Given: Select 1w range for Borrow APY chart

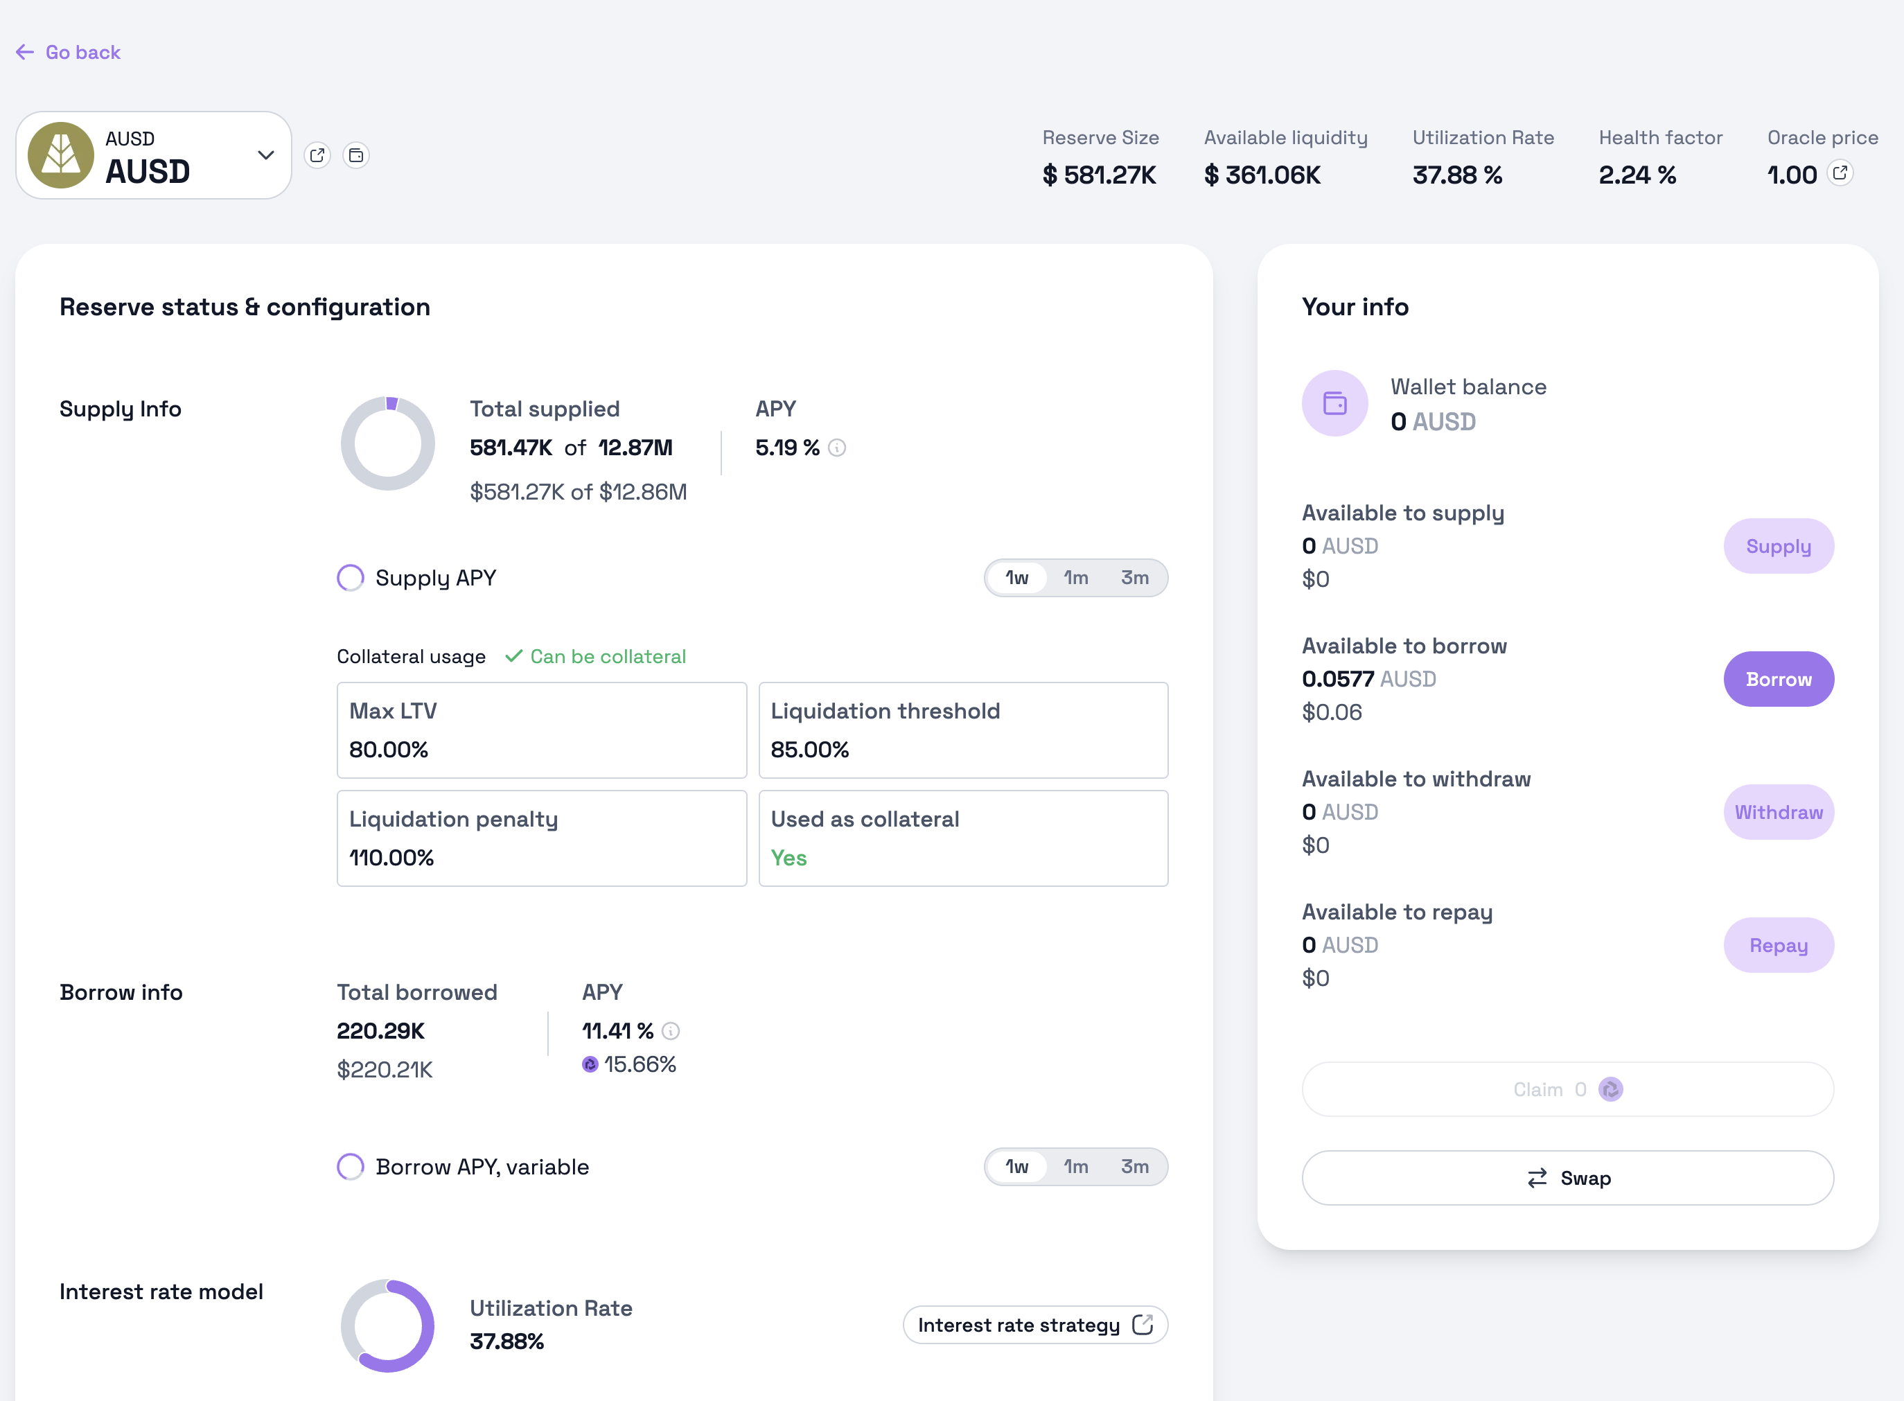Looking at the screenshot, I should [x=1016, y=1167].
